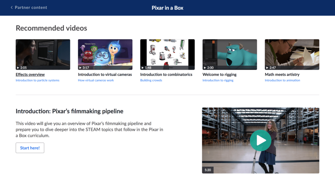This screenshot has height=180, width=335.
Task: Click the play icon on Math meets artistry
Action: click(267, 67)
